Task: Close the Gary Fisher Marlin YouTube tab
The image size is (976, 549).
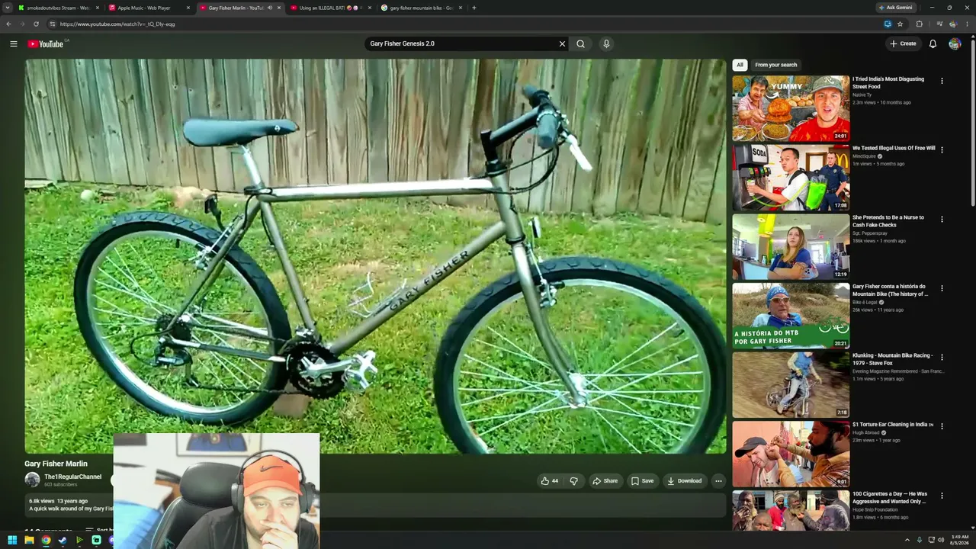Action: (279, 8)
